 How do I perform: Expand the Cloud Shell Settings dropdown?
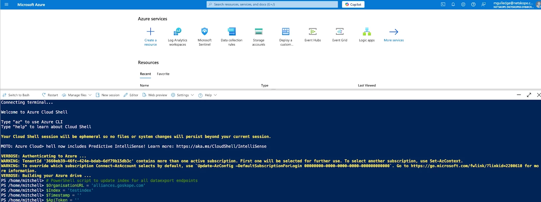183,95
